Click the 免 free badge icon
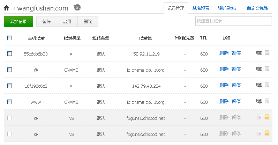 pos(77,8)
